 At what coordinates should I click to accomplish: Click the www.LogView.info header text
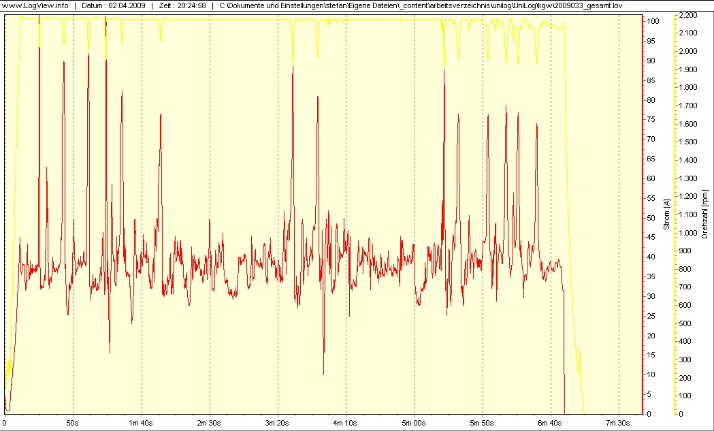click(x=35, y=5)
